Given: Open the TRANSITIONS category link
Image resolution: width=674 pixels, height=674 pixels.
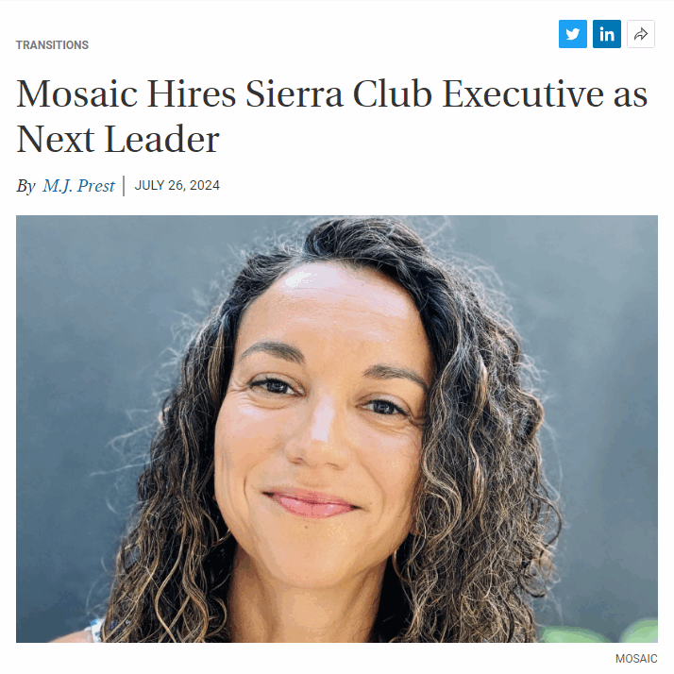Looking at the screenshot, I should [x=52, y=45].
